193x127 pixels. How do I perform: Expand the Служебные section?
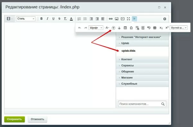(142, 84)
